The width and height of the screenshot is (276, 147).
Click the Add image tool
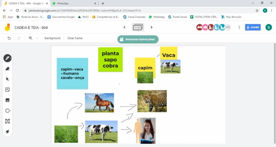pyautogui.click(x=7, y=100)
